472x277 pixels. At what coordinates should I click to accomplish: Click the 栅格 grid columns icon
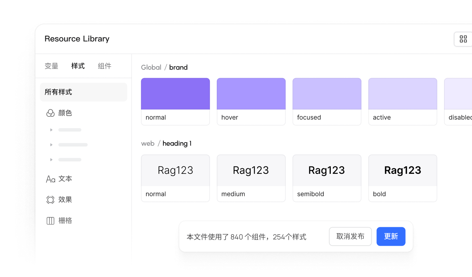pos(51,221)
